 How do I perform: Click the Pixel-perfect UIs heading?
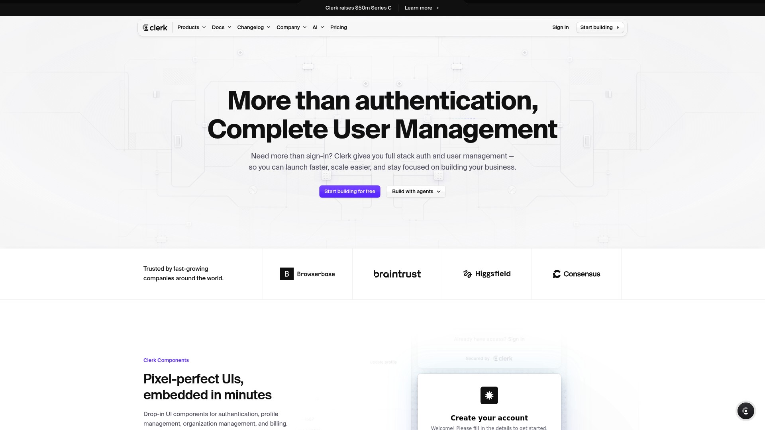[x=207, y=387]
